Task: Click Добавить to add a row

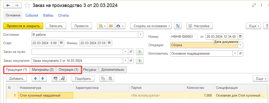Action: click(16, 79)
